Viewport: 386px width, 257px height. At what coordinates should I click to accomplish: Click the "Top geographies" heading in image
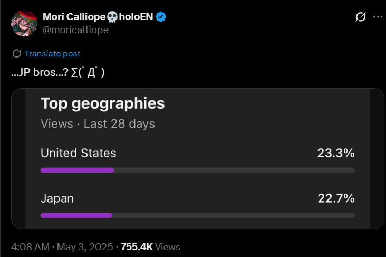(x=103, y=103)
